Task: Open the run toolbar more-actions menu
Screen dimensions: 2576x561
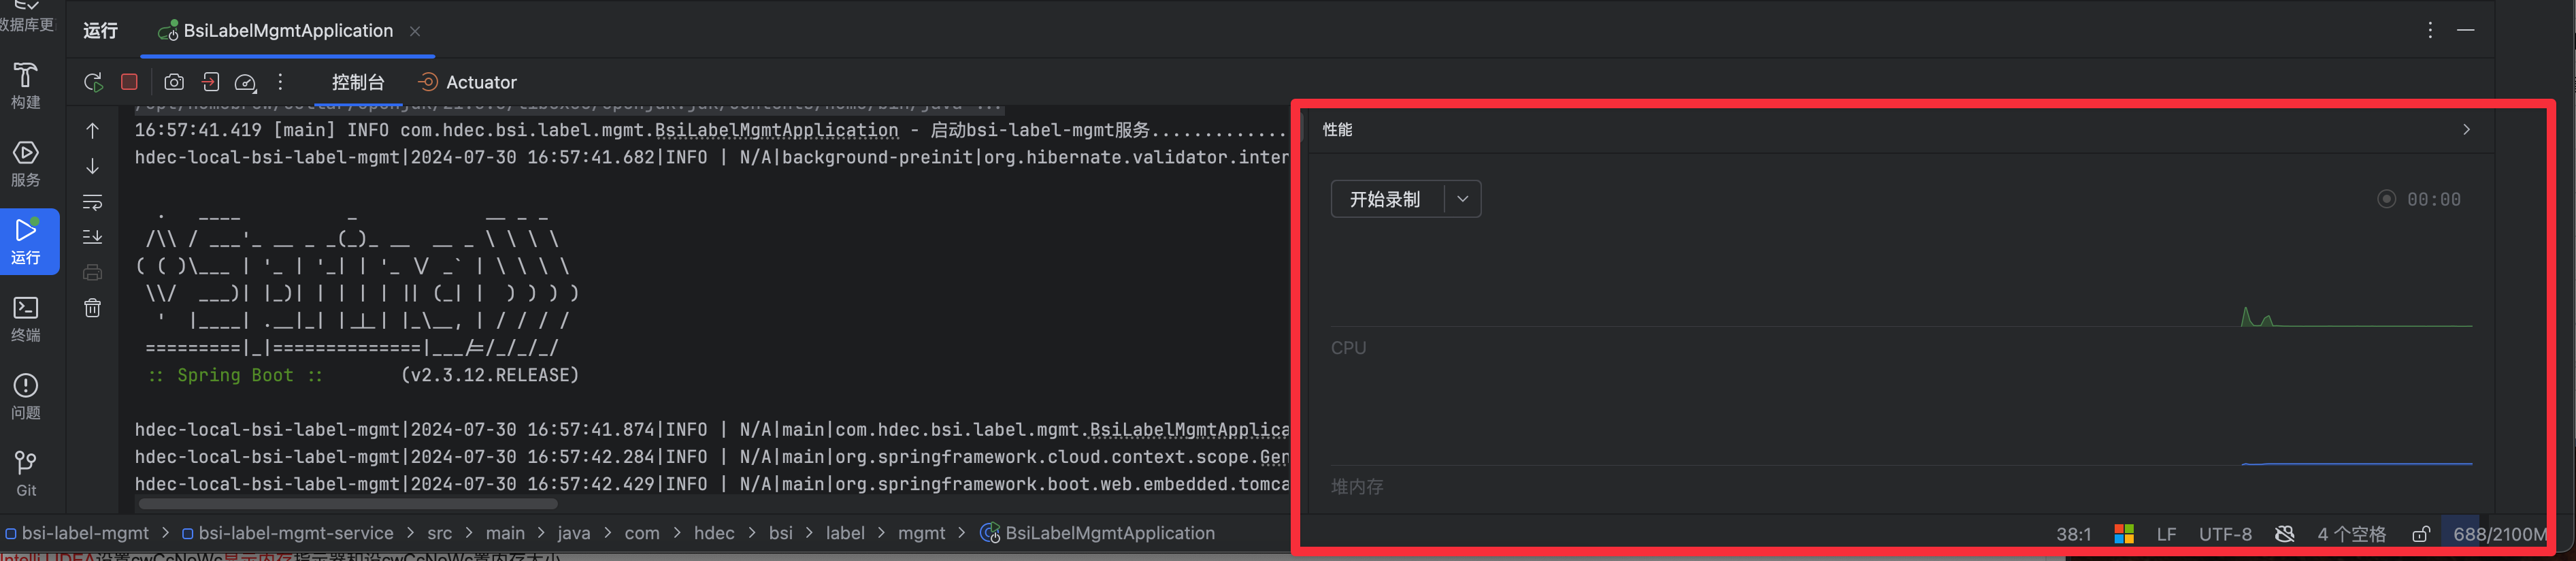Action: point(281,82)
